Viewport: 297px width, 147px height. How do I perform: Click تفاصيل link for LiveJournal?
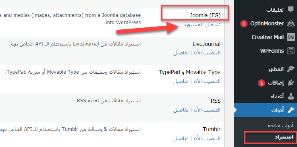pyautogui.click(x=181, y=53)
